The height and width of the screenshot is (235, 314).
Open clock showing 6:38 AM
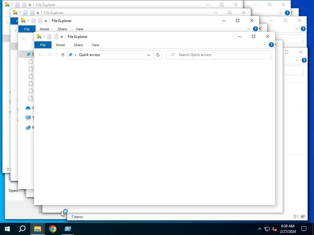[288, 229]
